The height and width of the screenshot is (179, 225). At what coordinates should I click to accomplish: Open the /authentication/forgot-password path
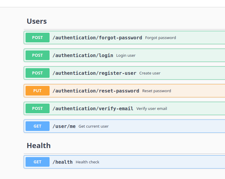[x=97, y=38]
